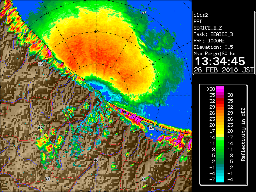
Task: Click the "40" label on southwest land
Action: click(40, 128)
